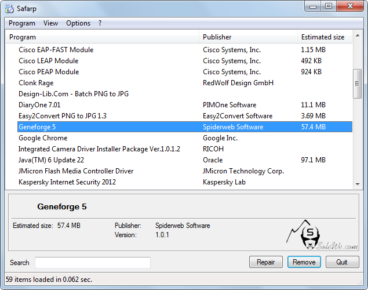Screen dimensions: 368x290
Task: Click the 1.15 MB size cell
Action: 314,50
